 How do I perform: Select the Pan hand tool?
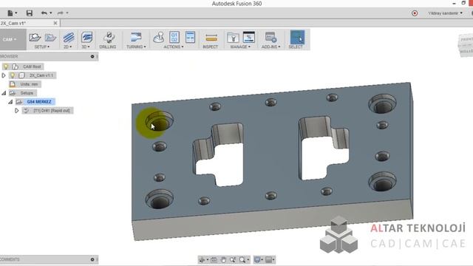click(x=223, y=259)
